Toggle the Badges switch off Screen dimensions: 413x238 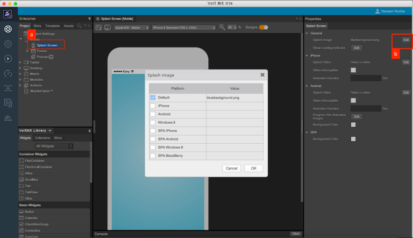[263, 28]
